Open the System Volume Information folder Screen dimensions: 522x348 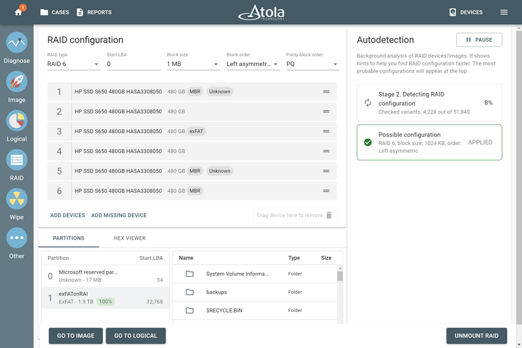pyautogui.click(x=255, y=274)
